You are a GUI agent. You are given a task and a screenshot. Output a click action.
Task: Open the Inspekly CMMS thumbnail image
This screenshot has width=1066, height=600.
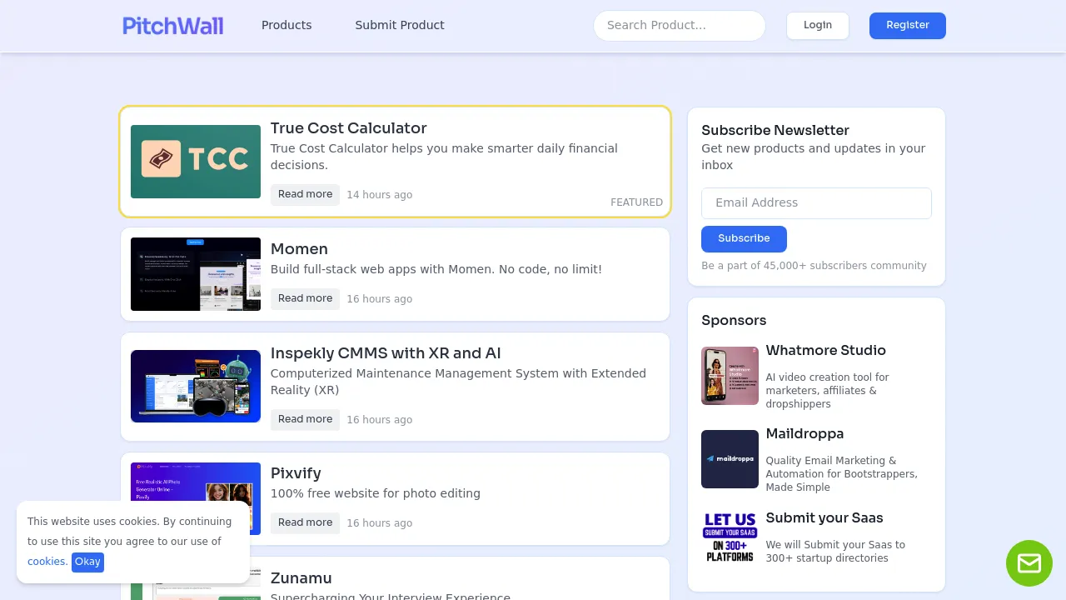[196, 386]
